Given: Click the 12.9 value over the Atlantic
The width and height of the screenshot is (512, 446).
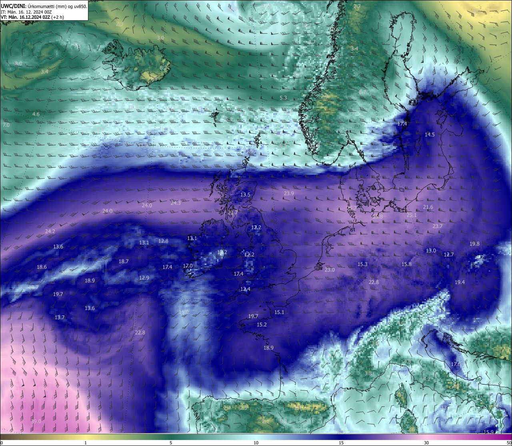Looking at the screenshot, I should [x=144, y=278].
